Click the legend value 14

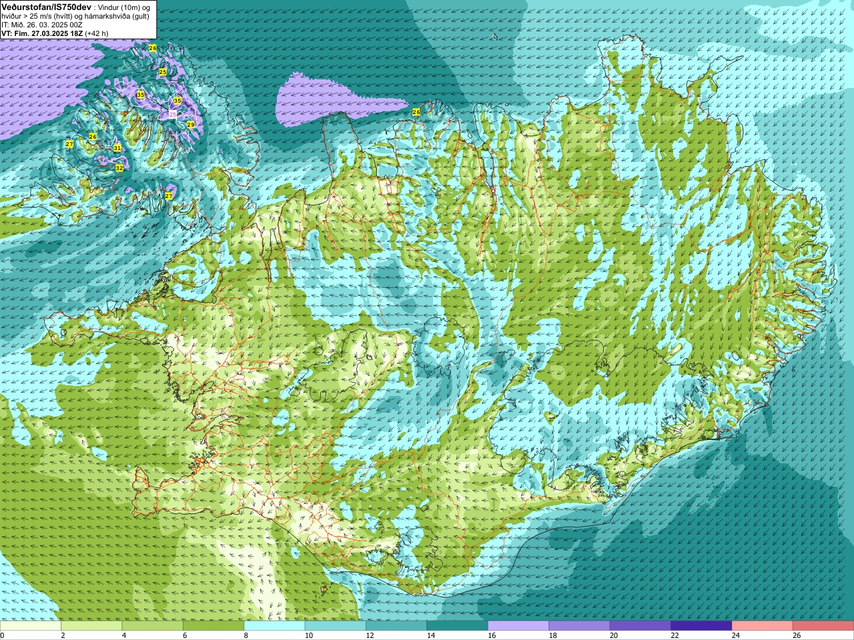431,635
